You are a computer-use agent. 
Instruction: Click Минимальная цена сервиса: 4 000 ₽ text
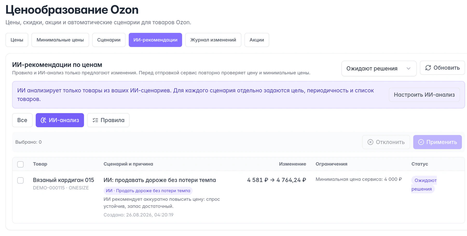coord(359,179)
